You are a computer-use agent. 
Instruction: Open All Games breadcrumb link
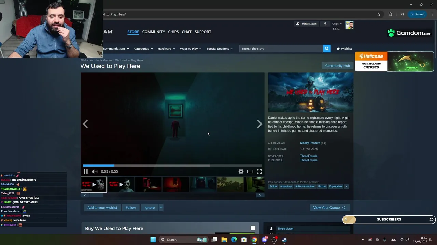click(87, 60)
